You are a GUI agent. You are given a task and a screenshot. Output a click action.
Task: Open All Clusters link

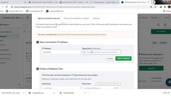click(143, 18)
